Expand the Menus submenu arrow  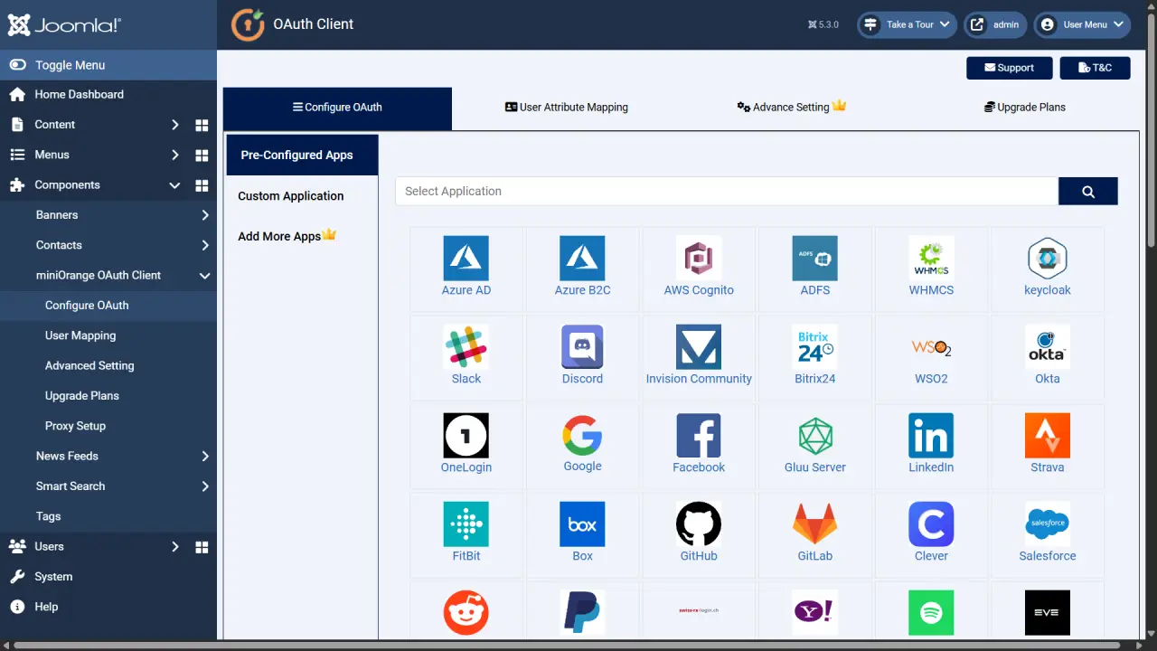(x=175, y=155)
